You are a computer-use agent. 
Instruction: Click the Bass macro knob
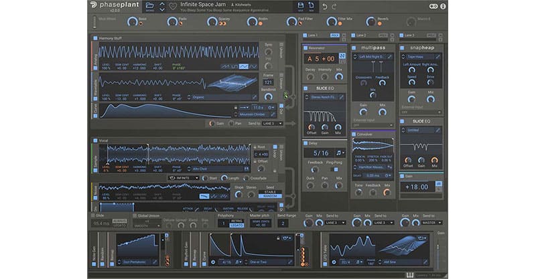(x=132, y=21)
